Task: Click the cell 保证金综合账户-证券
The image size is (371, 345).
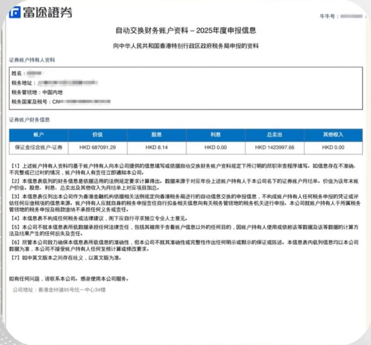Action: (38, 148)
